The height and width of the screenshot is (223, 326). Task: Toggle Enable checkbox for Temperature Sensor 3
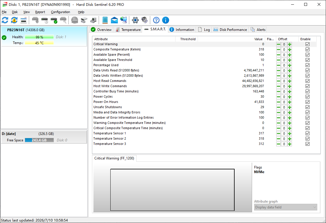click(307, 144)
